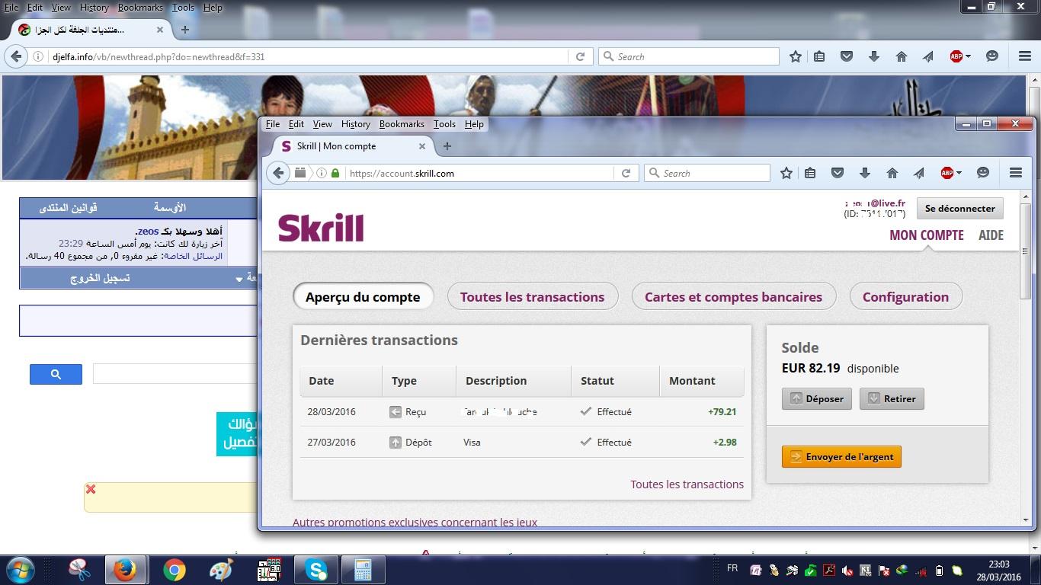This screenshot has width=1041, height=585.
Task: Click the Retirer button
Action: pyautogui.click(x=892, y=398)
